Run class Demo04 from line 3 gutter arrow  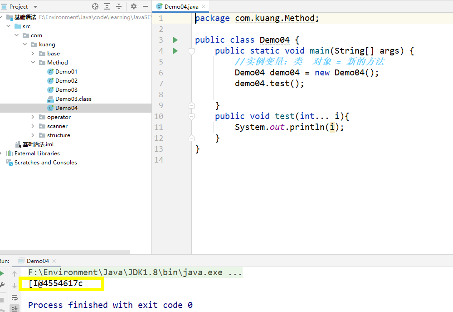[x=175, y=40]
